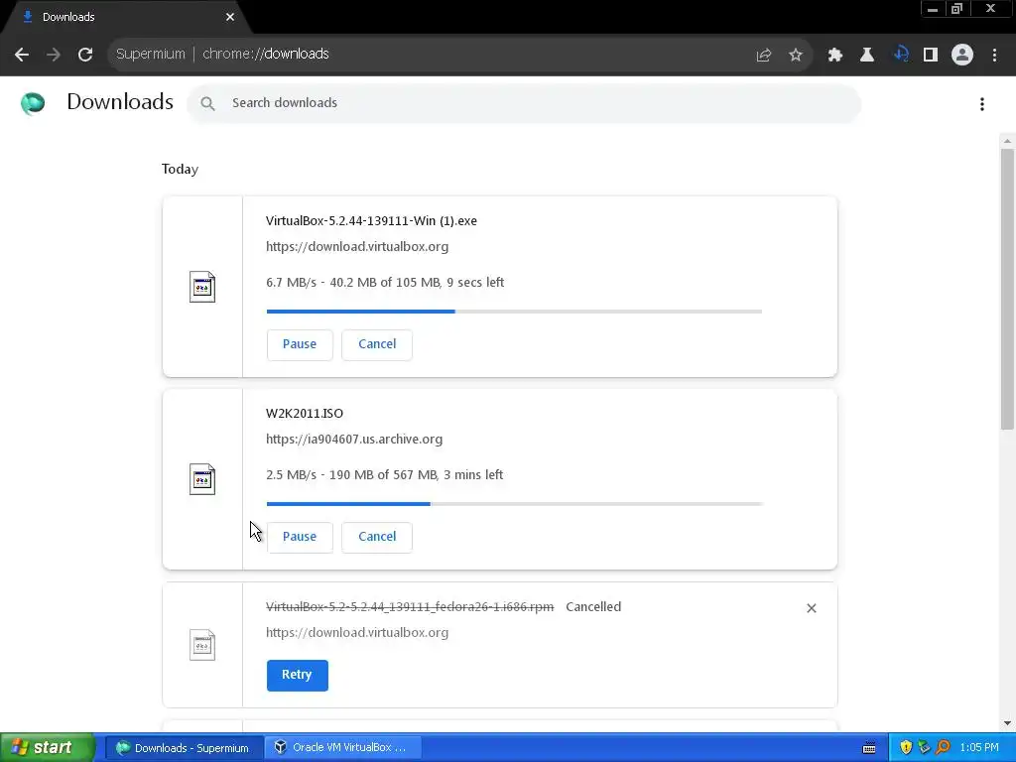This screenshot has width=1016, height=762.
Task: Open the browser three-dot menu
Action: (994, 56)
